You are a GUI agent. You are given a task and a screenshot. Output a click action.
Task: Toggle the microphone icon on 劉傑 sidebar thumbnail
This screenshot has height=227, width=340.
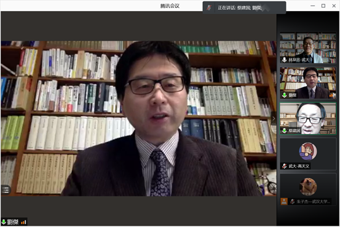284,95
